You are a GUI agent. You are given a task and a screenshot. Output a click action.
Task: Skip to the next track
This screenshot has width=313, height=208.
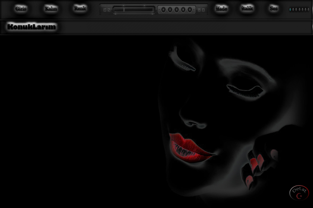pyautogui.click(x=190, y=10)
